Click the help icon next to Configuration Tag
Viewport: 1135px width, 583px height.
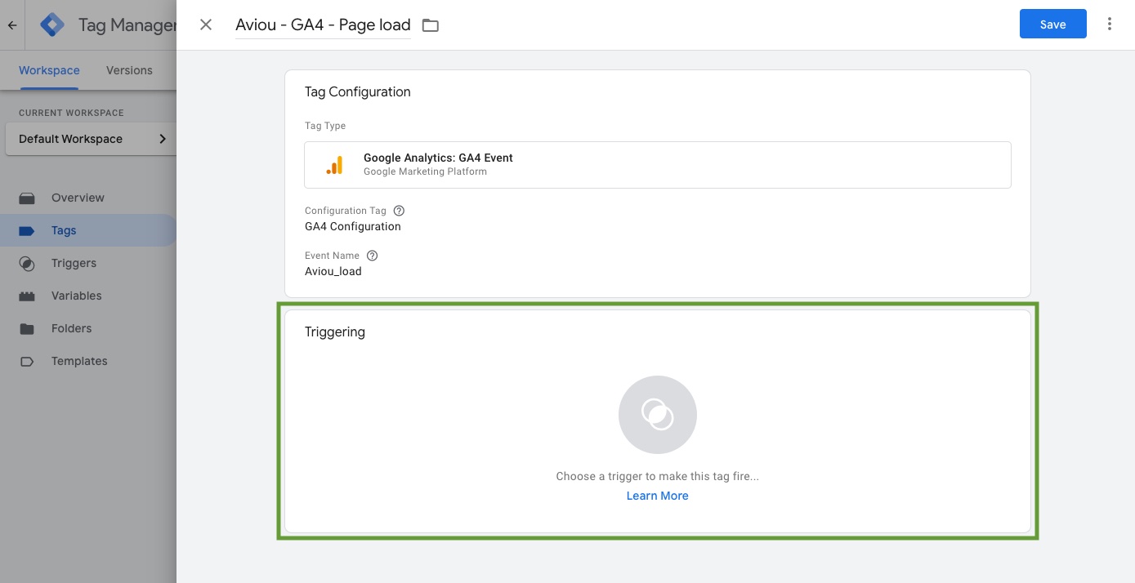(399, 211)
